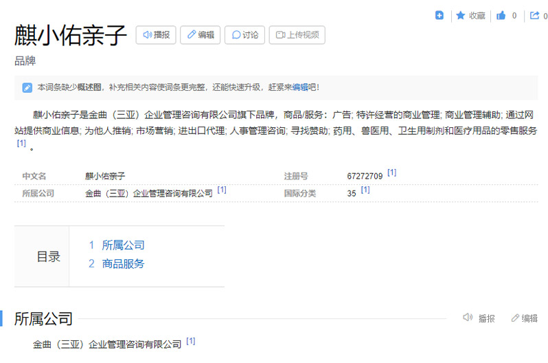Image resolution: width=548 pixels, height=363 pixels.
Task: Click 播报 in 所属公司 section header
Action: pos(479,318)
